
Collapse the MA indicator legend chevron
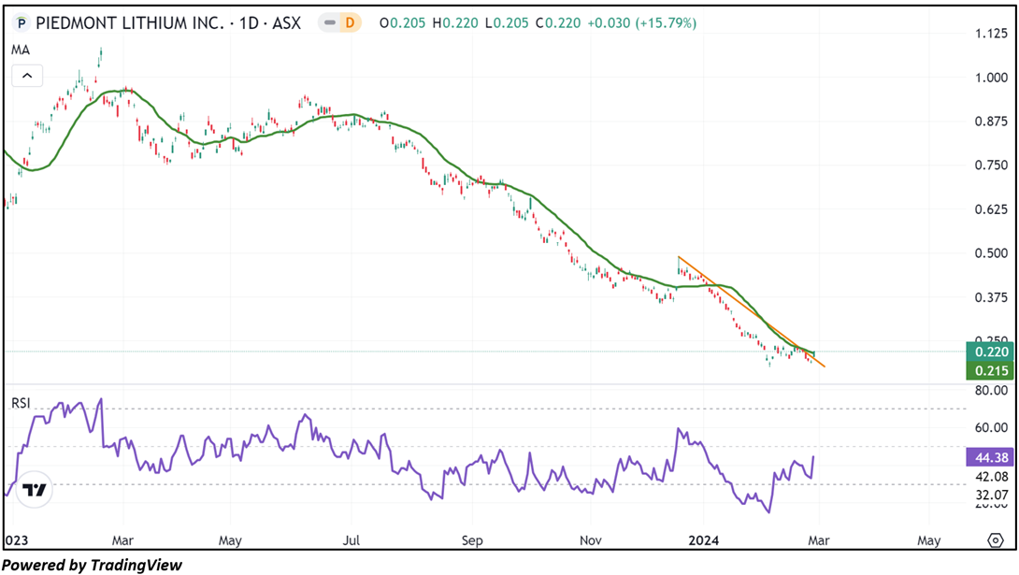27,76
